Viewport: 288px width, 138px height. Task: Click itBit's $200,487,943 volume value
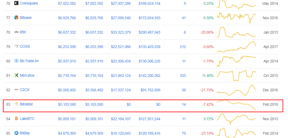coord(149,32)
